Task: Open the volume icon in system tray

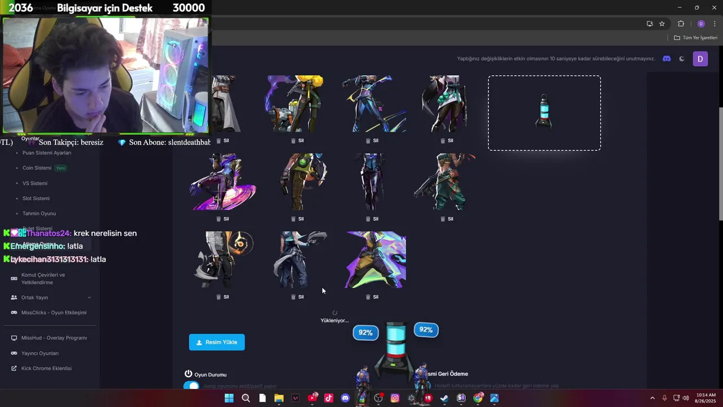Action: point(686,398)
